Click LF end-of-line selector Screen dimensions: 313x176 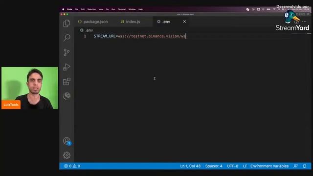tap(245, 166)
